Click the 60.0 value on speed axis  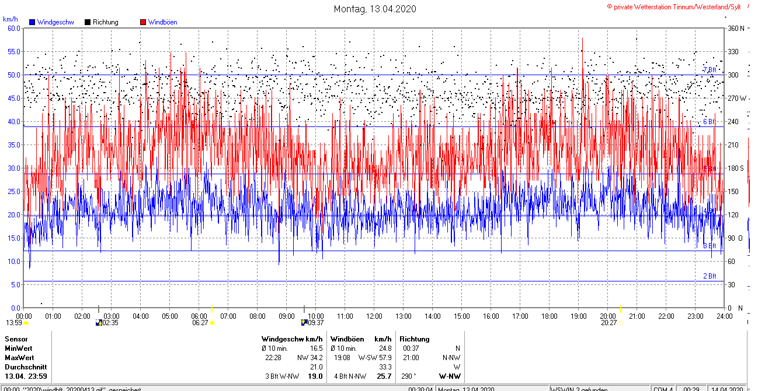tap(14, 28)
